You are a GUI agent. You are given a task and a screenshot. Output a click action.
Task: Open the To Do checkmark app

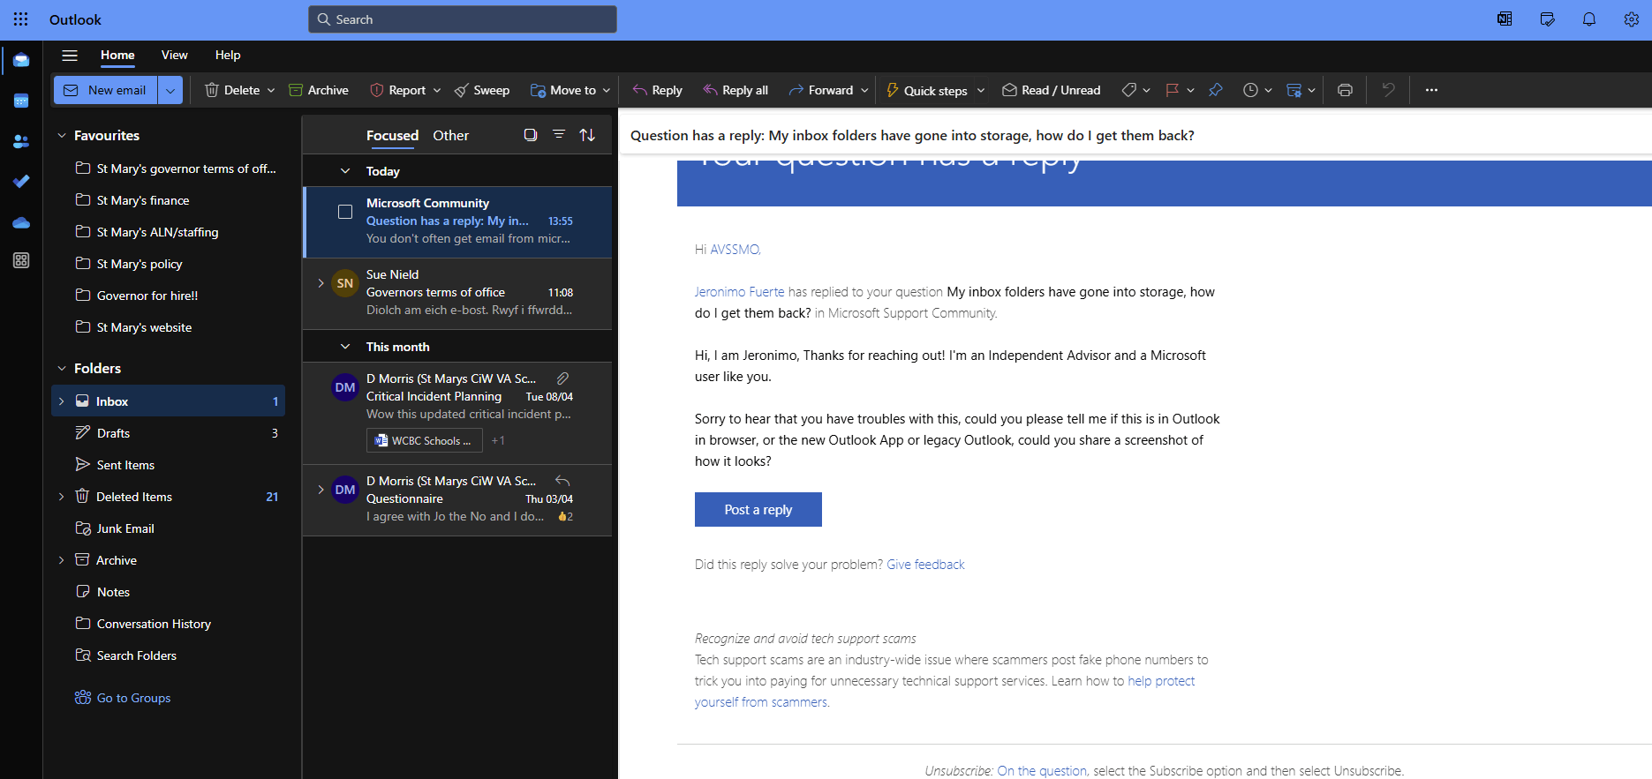tap(21, 182)
